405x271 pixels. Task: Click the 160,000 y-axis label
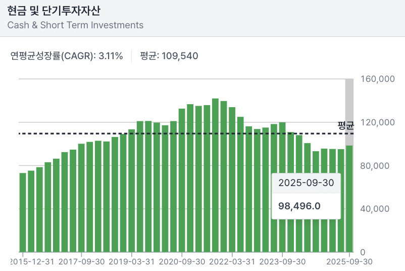coord(377,79)
